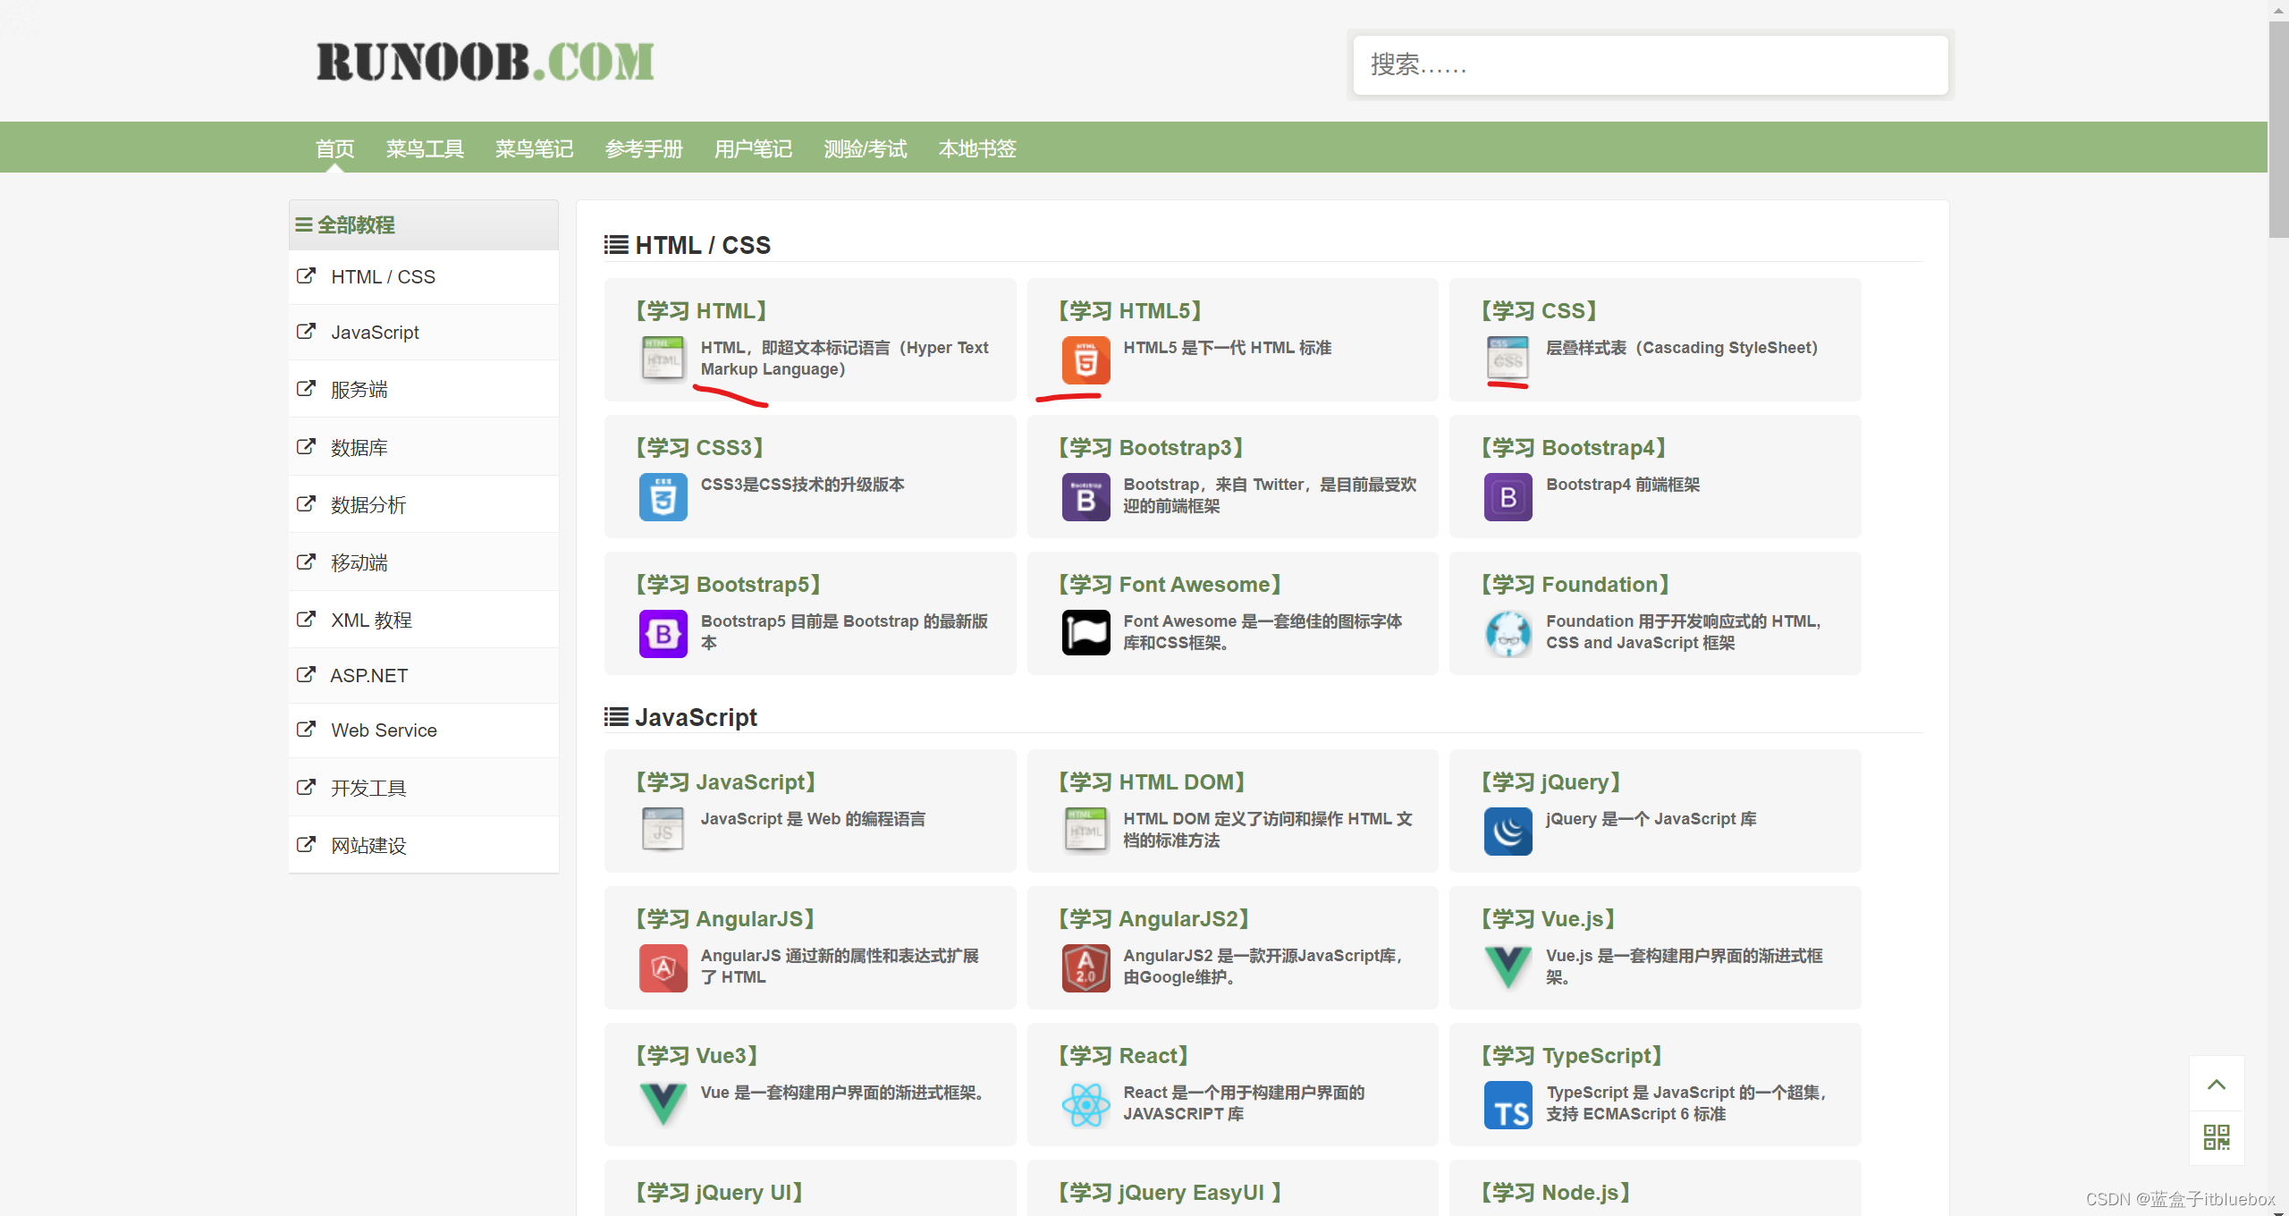Viewport: 2289px width, 1216px height.
Task: Click the jQuery blue swirl icon
Action: click(1508, 832)
